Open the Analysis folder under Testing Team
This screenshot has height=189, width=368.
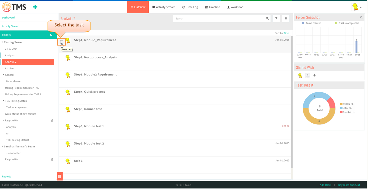click(x=10, y=55)
